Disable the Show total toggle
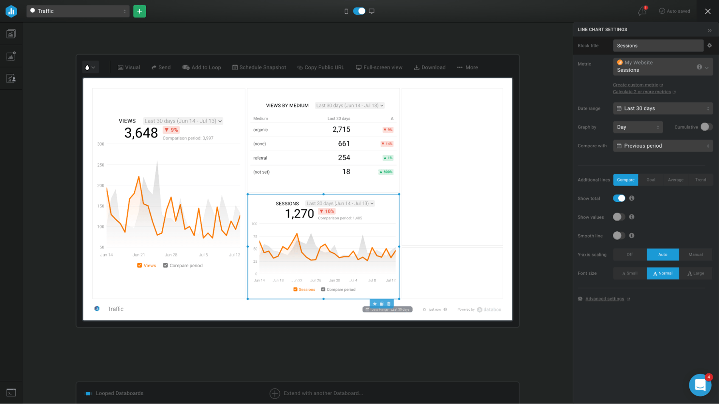This screenshot has width=719, height=404. (x=619, y=198)
